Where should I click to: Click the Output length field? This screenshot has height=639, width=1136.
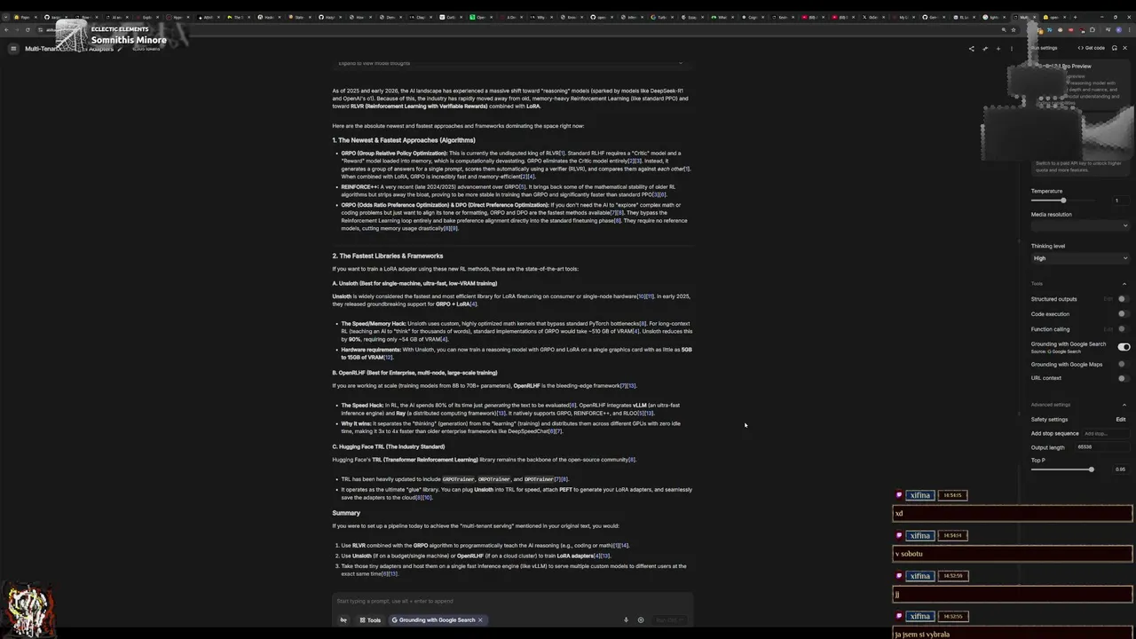pyautogui.click(x=1102, y=447)
